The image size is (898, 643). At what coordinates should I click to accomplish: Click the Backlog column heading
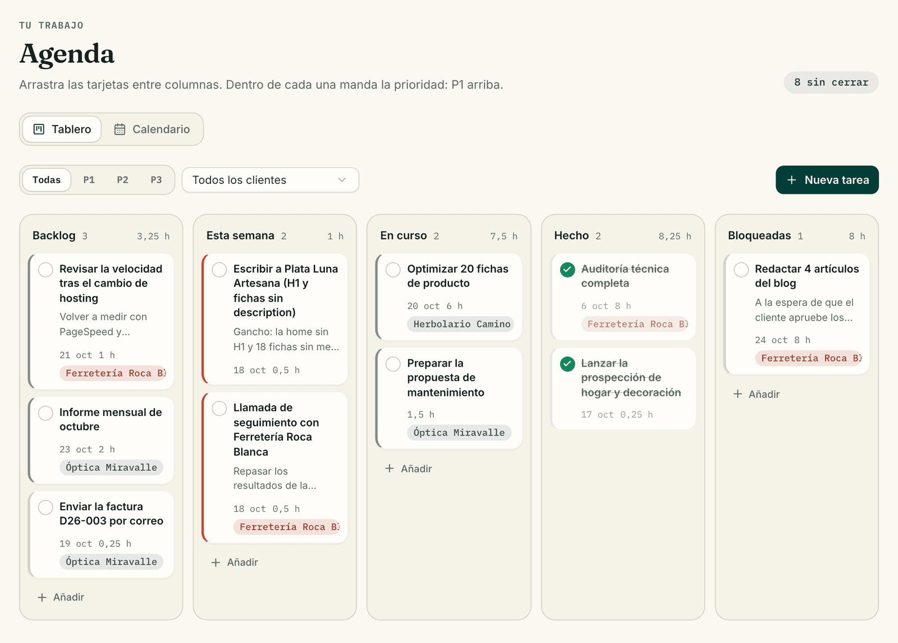point(54,235)
